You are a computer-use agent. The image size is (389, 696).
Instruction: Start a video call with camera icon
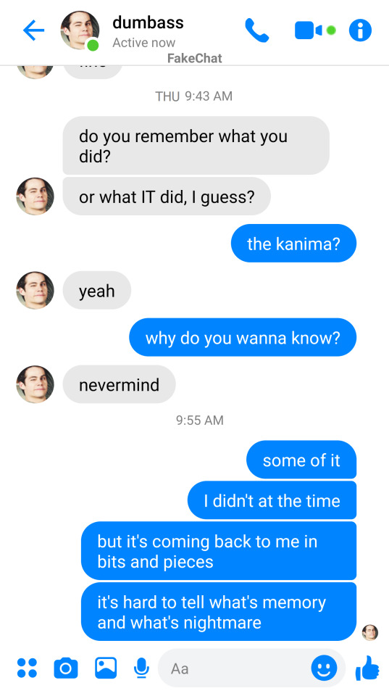(x=309, y=30)
